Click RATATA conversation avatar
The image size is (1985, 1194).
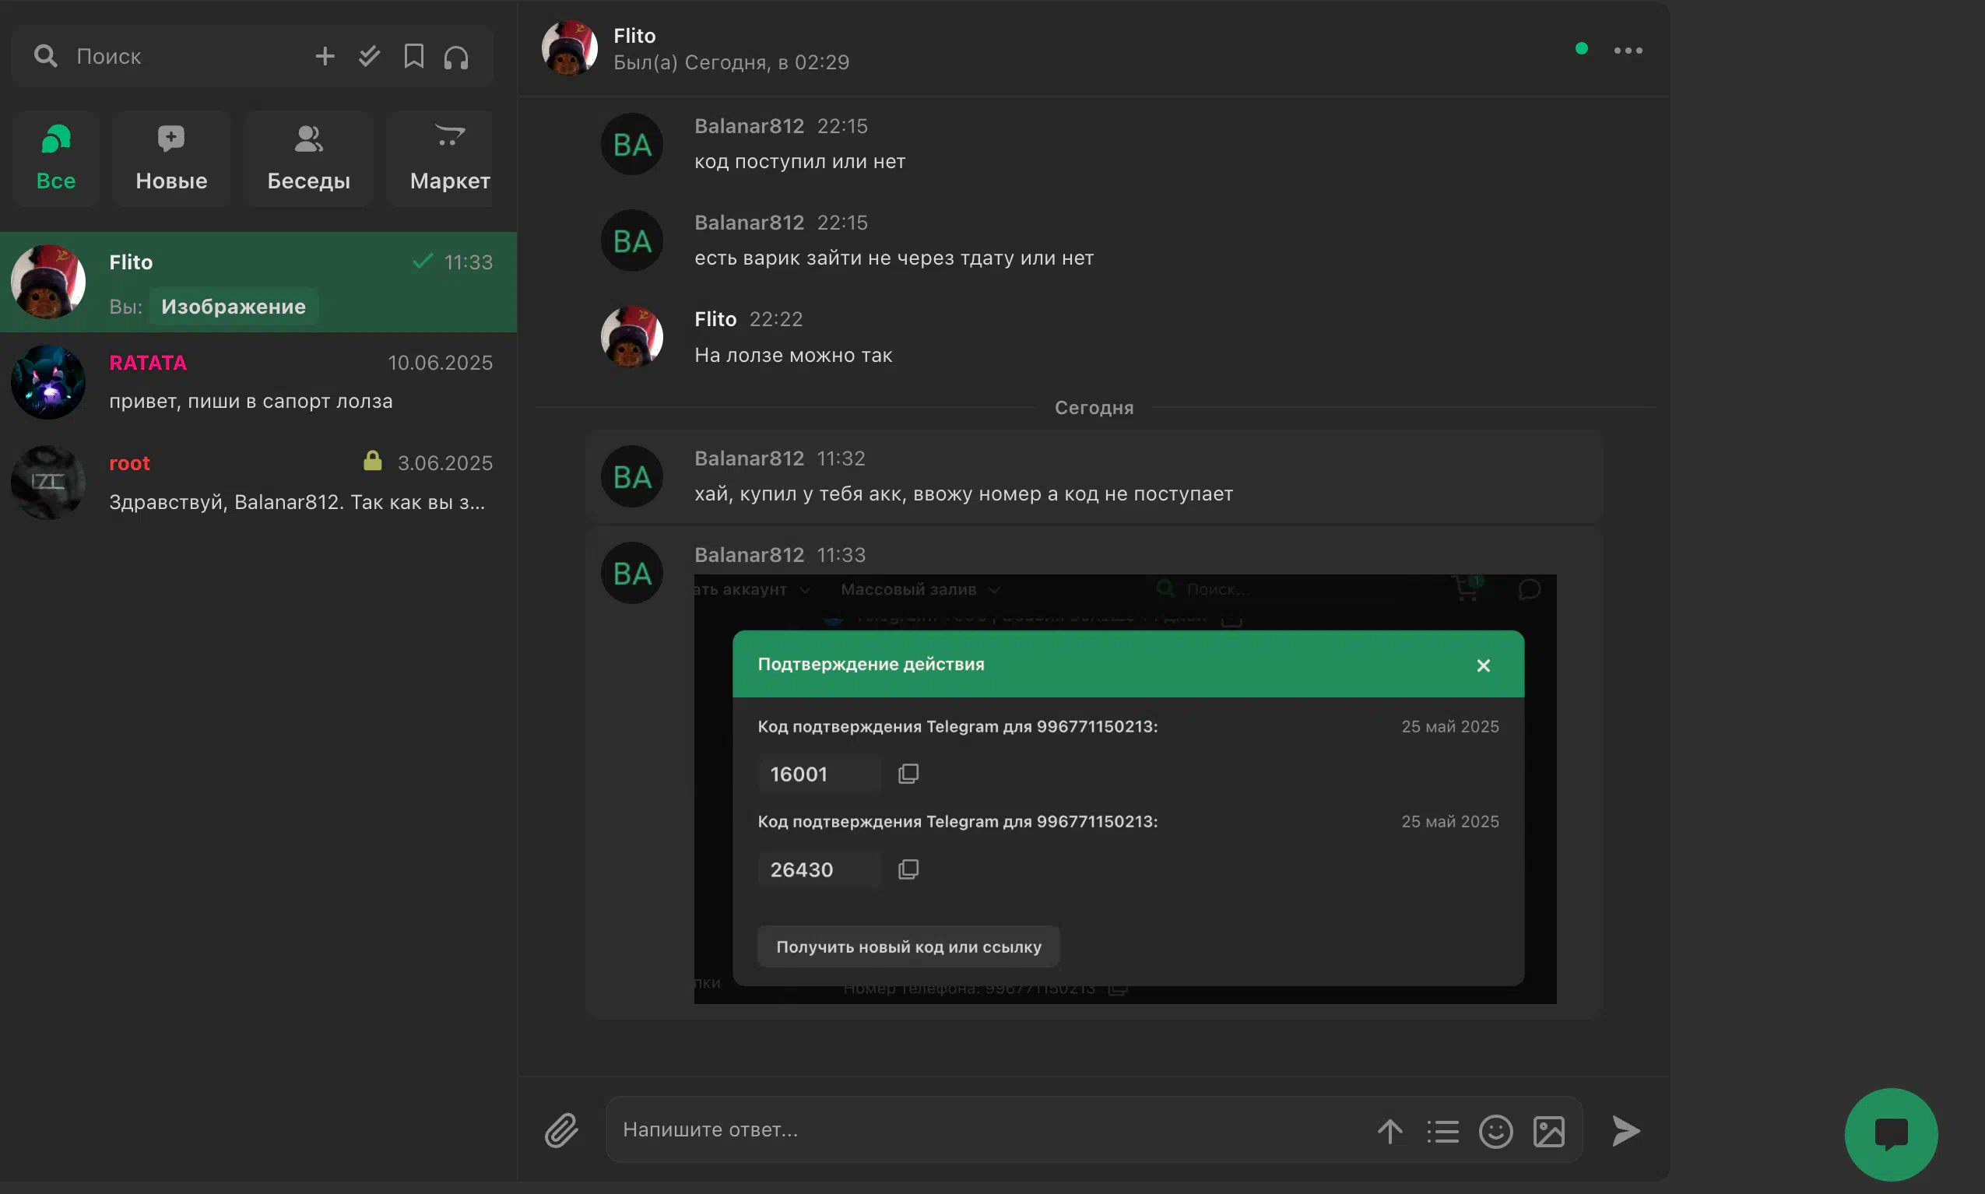tap(48, 382)
